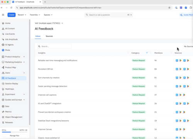Click Invite Members button
The width and height of the screenshot is (193, 139).
click(186, 15)
